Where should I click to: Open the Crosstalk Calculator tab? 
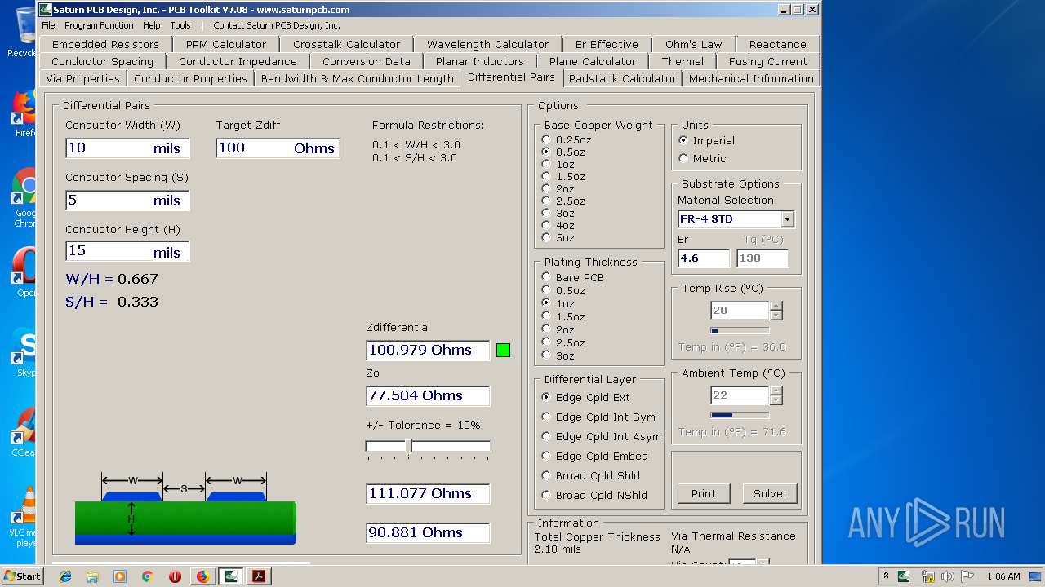[x=347, y=44]
